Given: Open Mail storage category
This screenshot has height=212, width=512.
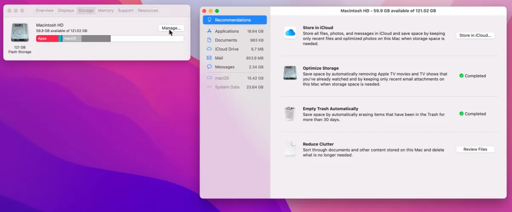Looking at the screenshot, I should click(x=219, y=58).
